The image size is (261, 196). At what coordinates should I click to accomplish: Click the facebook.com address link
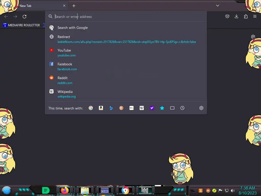[67, 69]
